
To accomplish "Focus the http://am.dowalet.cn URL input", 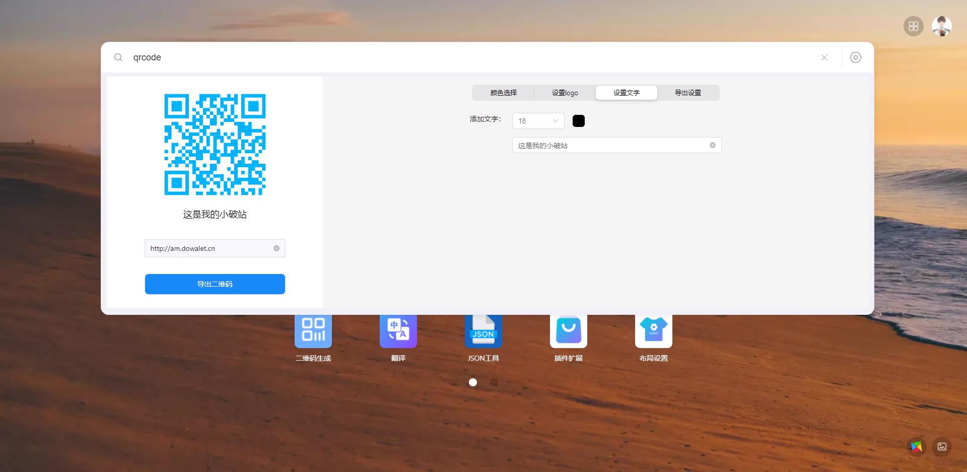I will click(x=215, y=248).
